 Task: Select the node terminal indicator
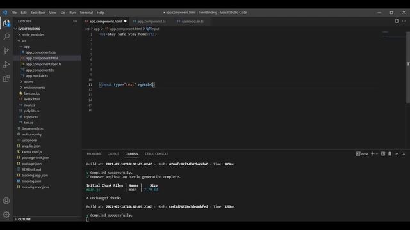362,154
